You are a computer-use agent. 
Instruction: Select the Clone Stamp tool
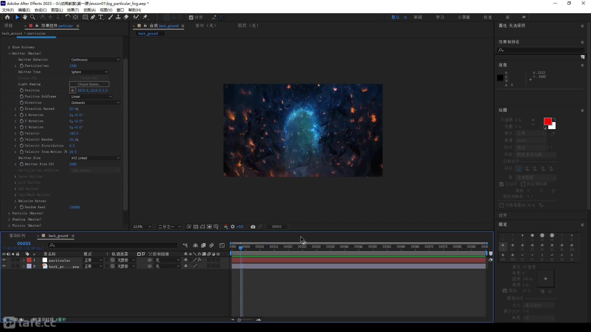coord(118,17)
